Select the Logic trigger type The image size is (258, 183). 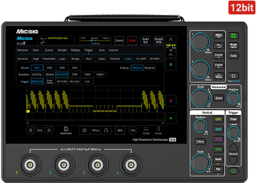pyautogui.click(x=62, y=59)
